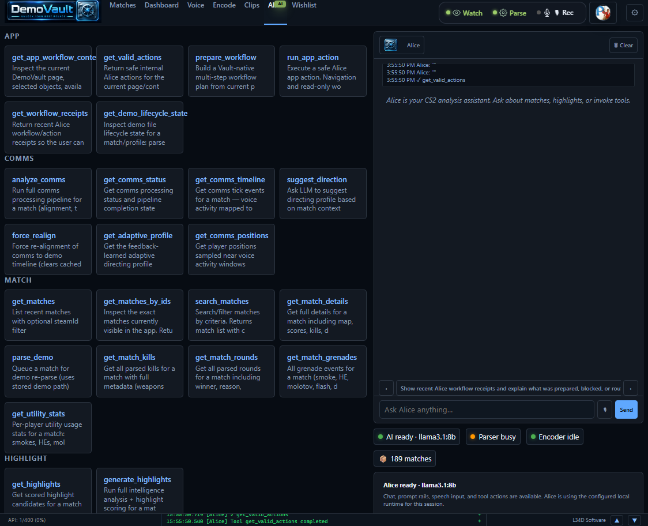Show the previous prompt suggestion

tap(386, 388)
